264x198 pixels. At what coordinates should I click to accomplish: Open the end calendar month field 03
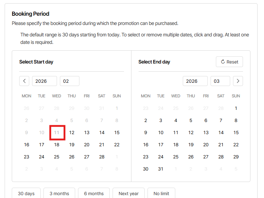(220, 81)
